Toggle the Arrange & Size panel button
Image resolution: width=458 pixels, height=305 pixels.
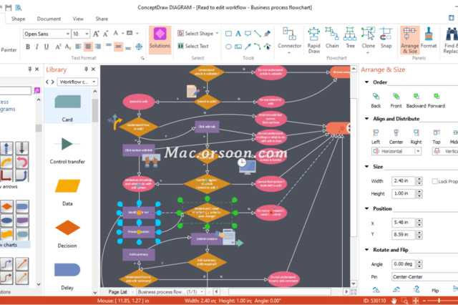click(409, 40)
